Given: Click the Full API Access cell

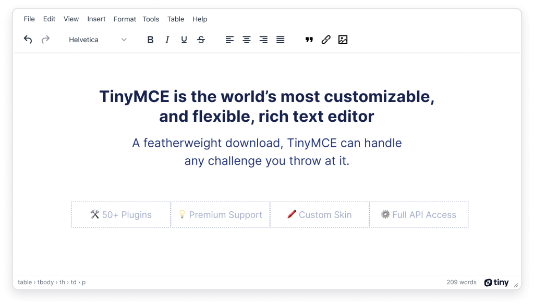Looking at the screenshot, I should point(419,214).
